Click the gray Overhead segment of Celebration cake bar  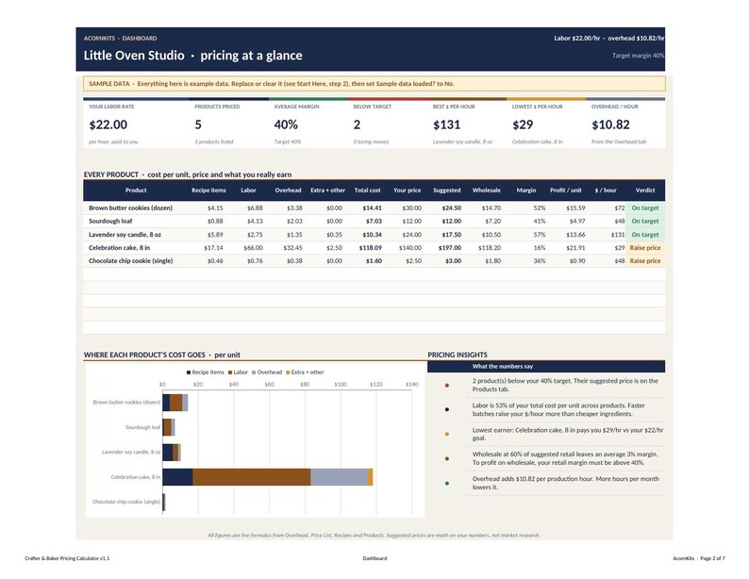coord(340,477)
